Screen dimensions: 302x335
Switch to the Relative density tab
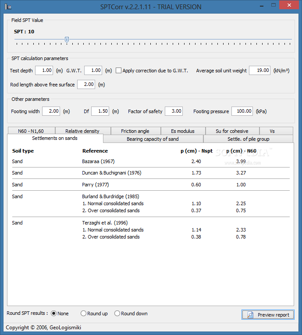(x=83, y=131)
